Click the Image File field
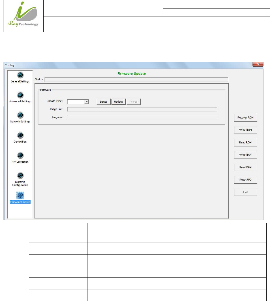The image size is (270, 301). [142, 109]
